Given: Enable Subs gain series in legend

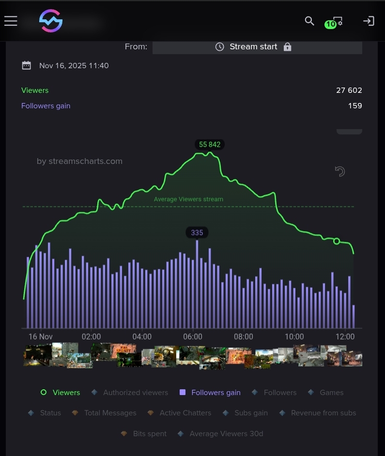Looking at the screenshot, I should tap(245, 412).
